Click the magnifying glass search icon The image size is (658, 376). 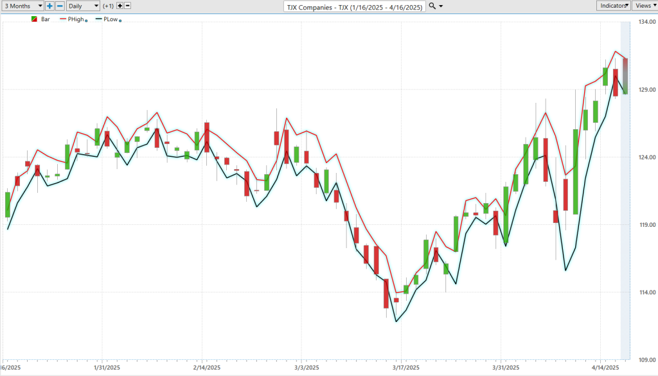pos(432,6)
